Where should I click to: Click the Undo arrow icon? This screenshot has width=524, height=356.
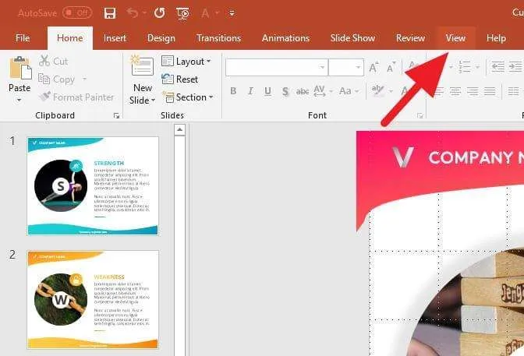[133, 13]
